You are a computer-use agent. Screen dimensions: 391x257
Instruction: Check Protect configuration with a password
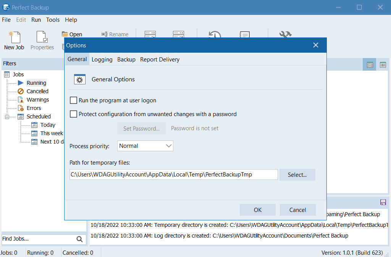(x=74, y=114)
